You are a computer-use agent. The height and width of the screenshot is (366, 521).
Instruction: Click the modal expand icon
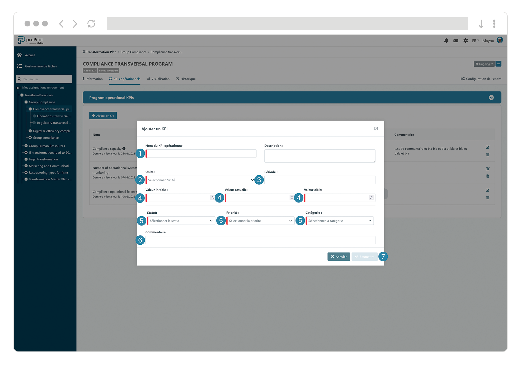click(376, 129)
